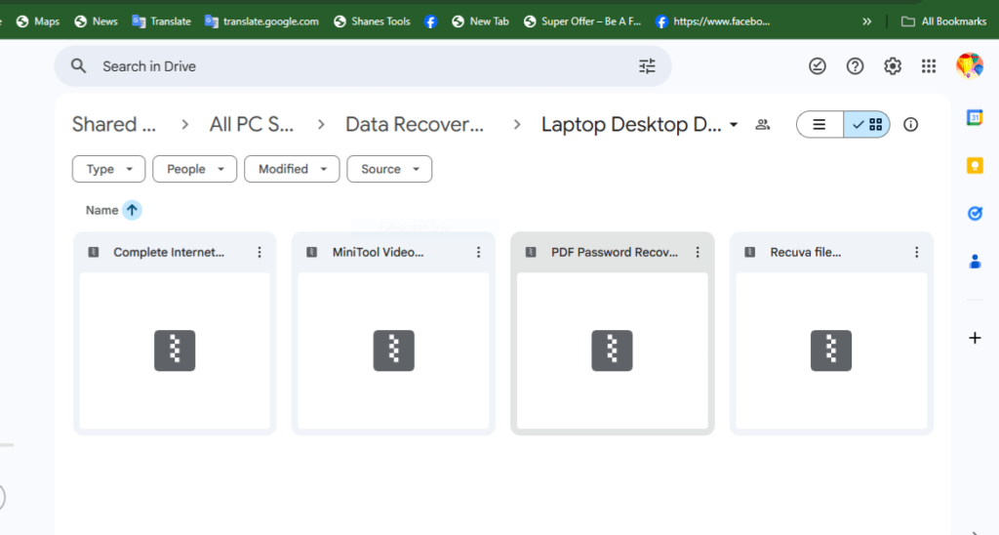Expand the Modified filter dropdown
The image size is (999, 535).
[x=292, y=169]
